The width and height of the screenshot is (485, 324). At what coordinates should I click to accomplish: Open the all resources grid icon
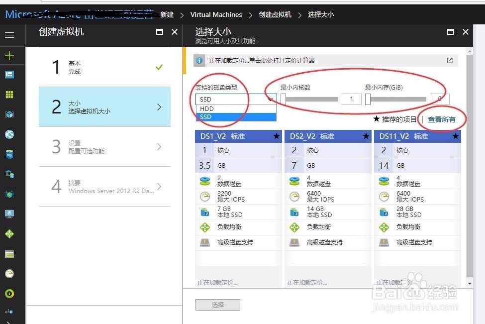point(9,95)
